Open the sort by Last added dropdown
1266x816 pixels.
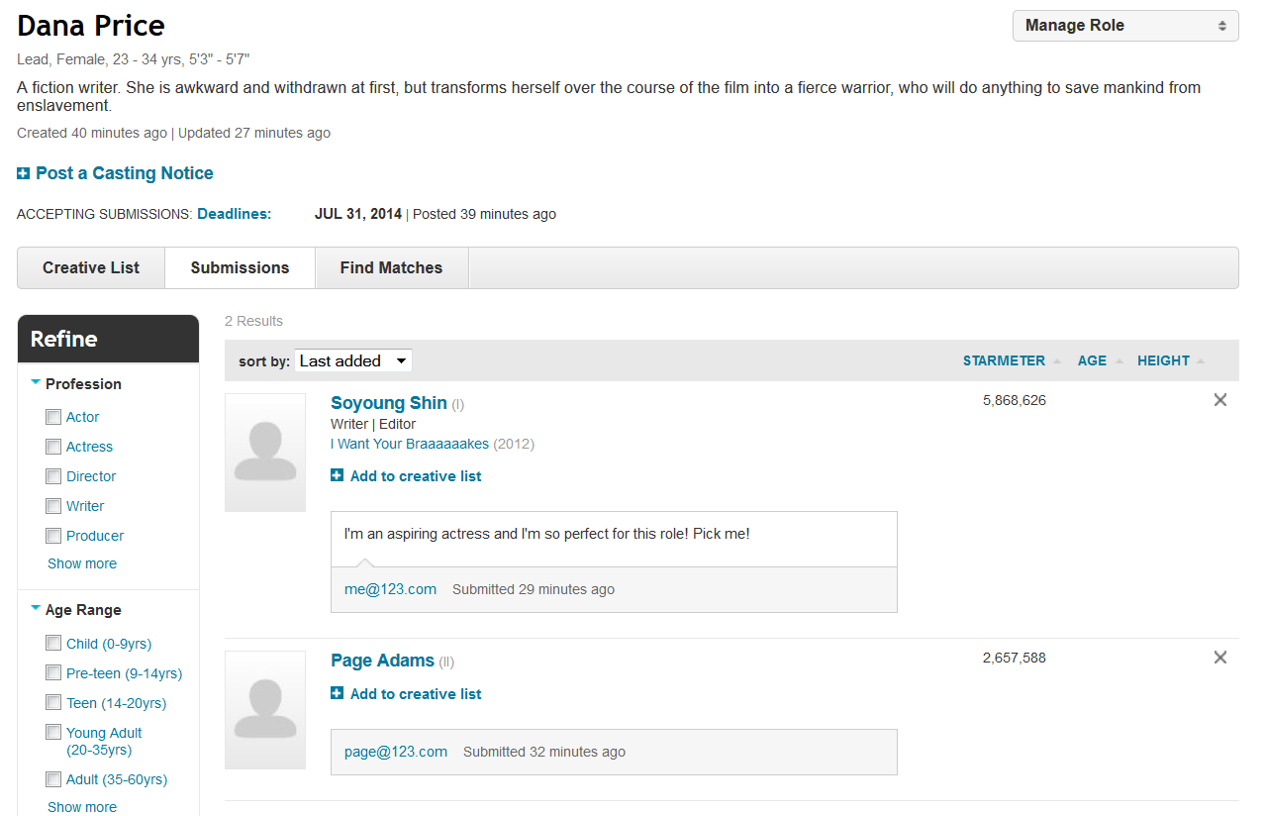point(353,361)
